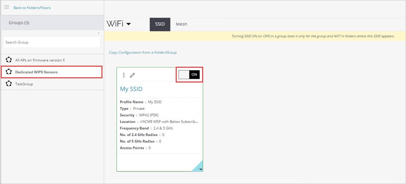Click the Back to Folders/Floors link
The height and width of the screenshot is (184, 406).
tap(32, 8)
